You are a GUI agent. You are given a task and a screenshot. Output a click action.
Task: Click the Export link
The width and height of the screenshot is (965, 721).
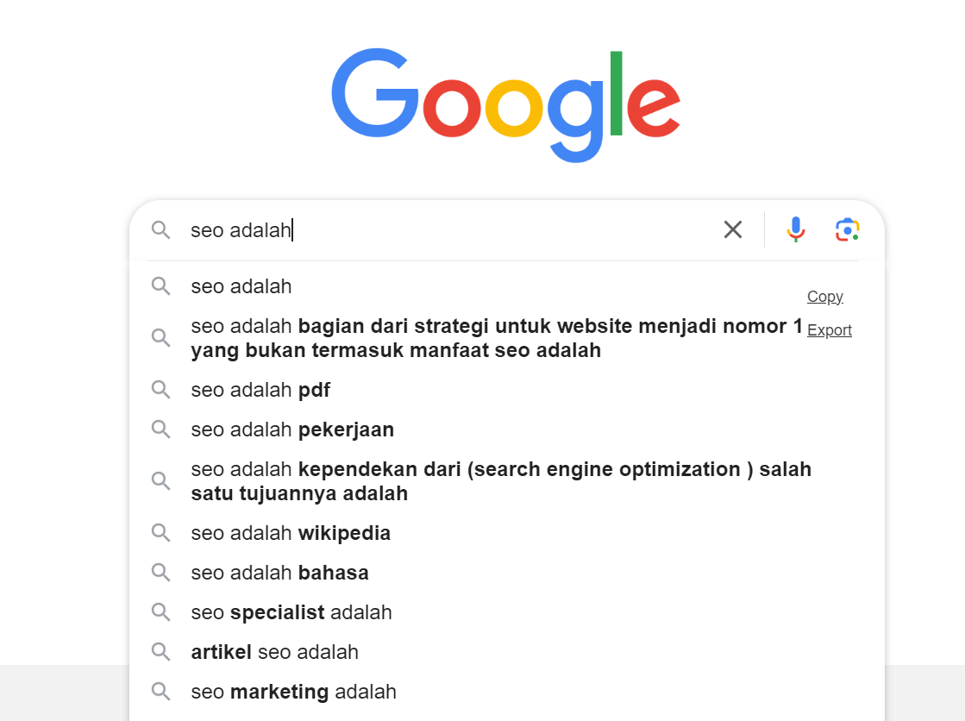coord(829,329)
